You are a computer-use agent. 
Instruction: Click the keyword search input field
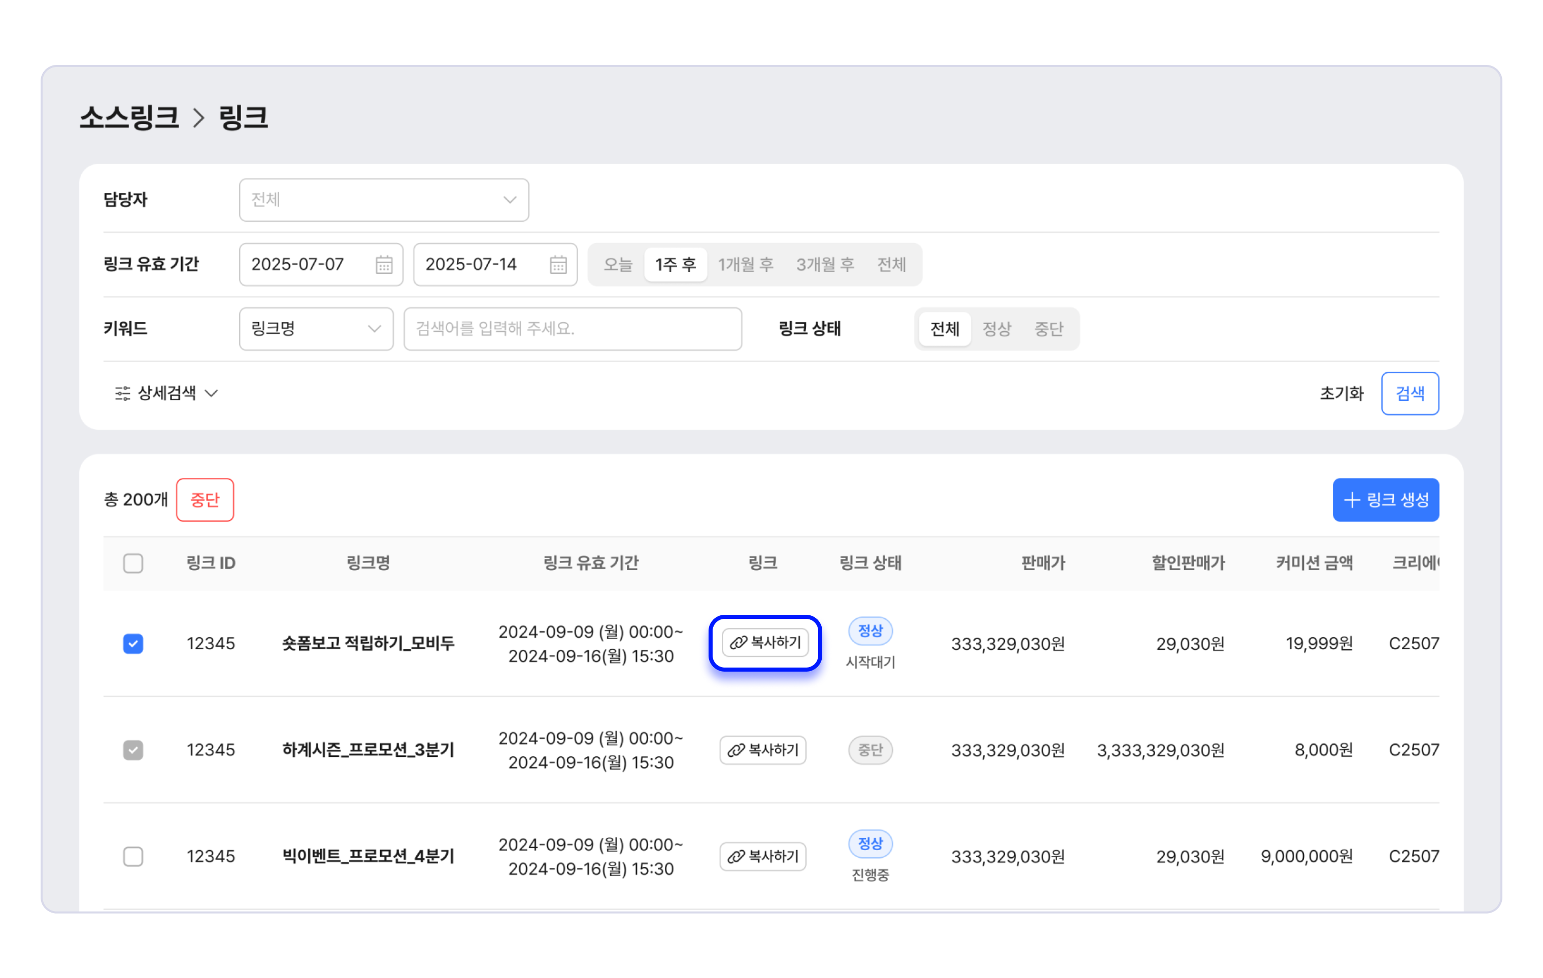(x=572, y=329)
